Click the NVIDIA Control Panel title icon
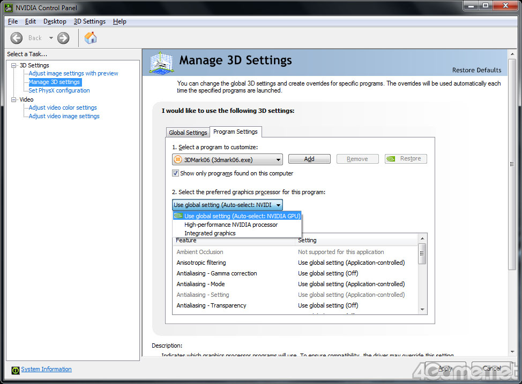522x384 pixels. click(9, 7)
